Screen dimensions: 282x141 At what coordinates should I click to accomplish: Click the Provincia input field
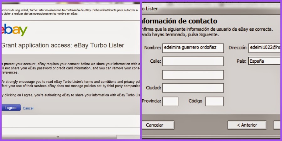[x=170, y=102]
